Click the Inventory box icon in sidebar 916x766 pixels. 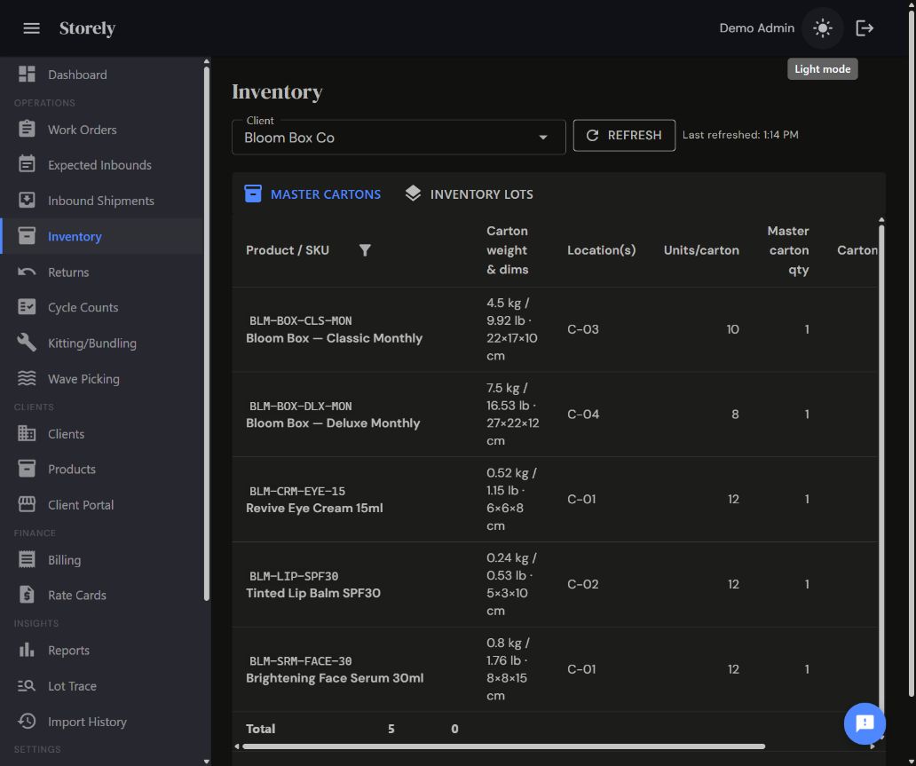point(27,236)
